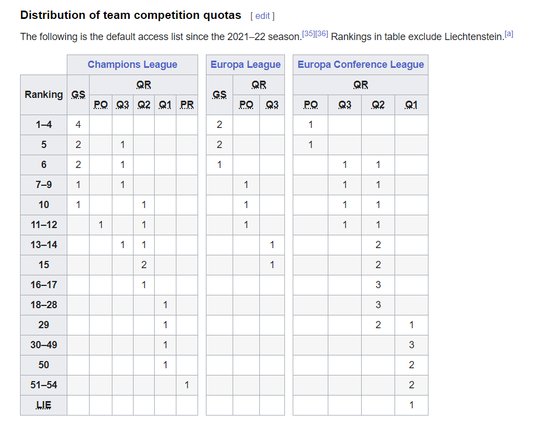Viewport: 537px width, 425px height.
Task: Open the Europa Conference League link
Action: pyautogui.click(x=361, y=65)
